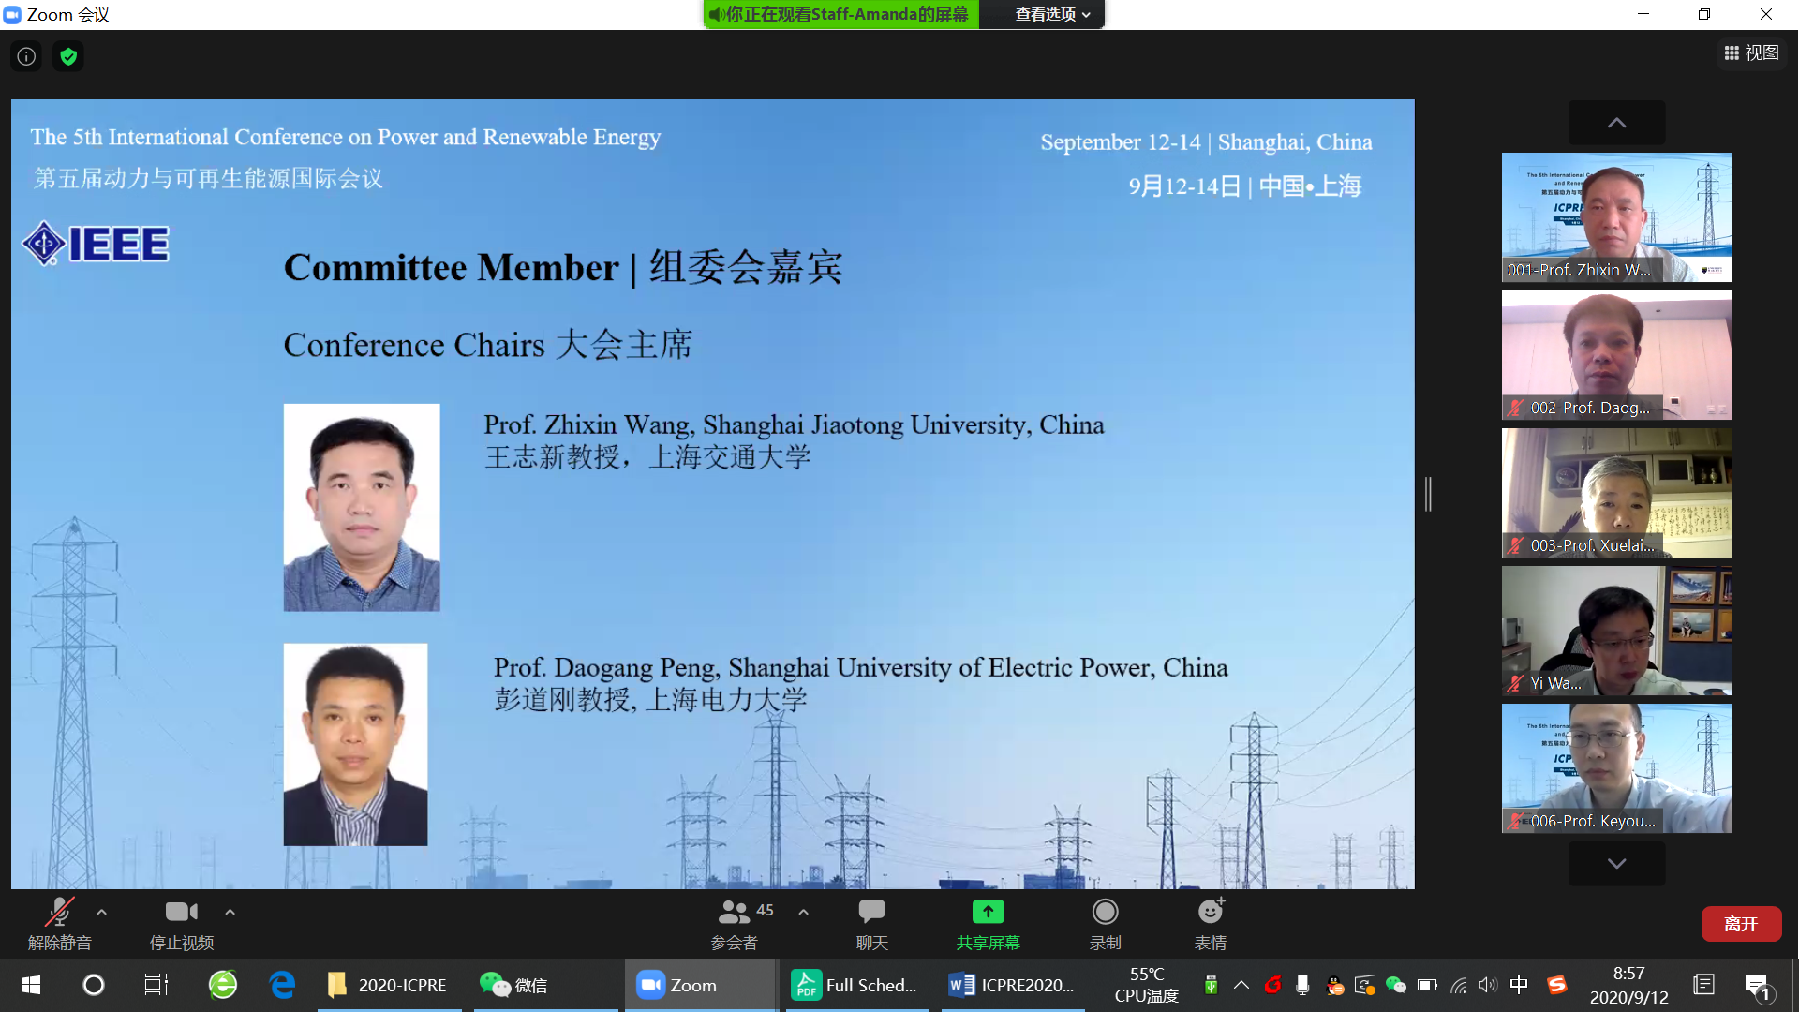Open 表情 reactions icon
Image resolution: width=1799 pixels, height=1012 pixels.
click(x=1210, y=913)
